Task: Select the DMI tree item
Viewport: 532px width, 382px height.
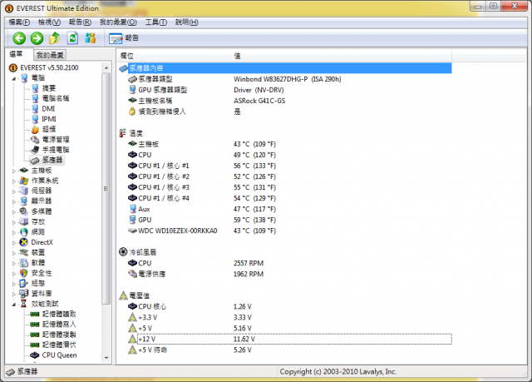Action: (x=48, y=109)
